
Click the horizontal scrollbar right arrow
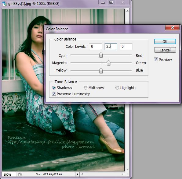122,174
